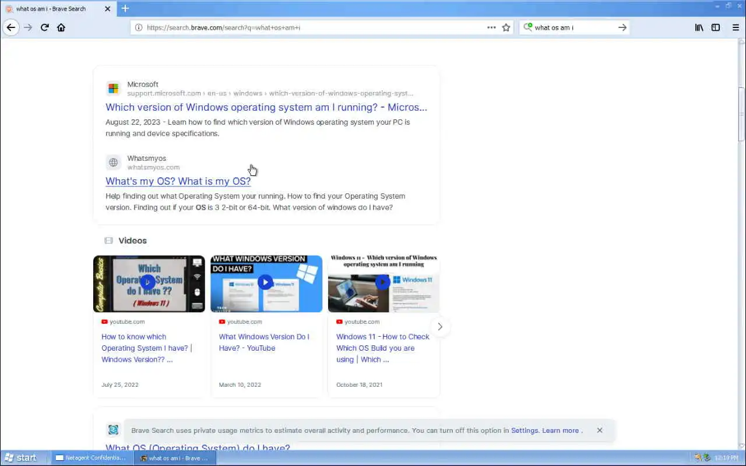Click the page vertical scrollbar thumb
Screen dimensions: 746x466
(x=741, y=114)
